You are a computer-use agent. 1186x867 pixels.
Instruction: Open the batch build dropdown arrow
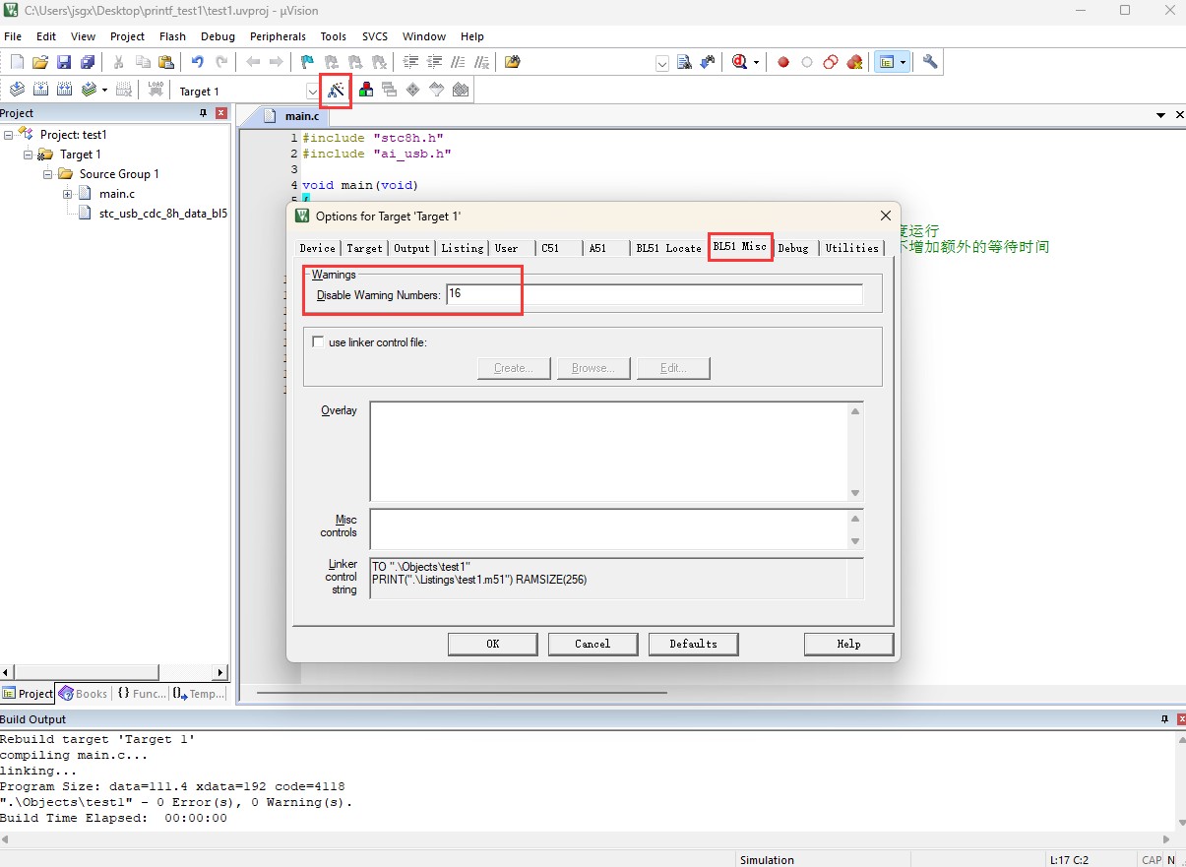(x=104, y=90)
